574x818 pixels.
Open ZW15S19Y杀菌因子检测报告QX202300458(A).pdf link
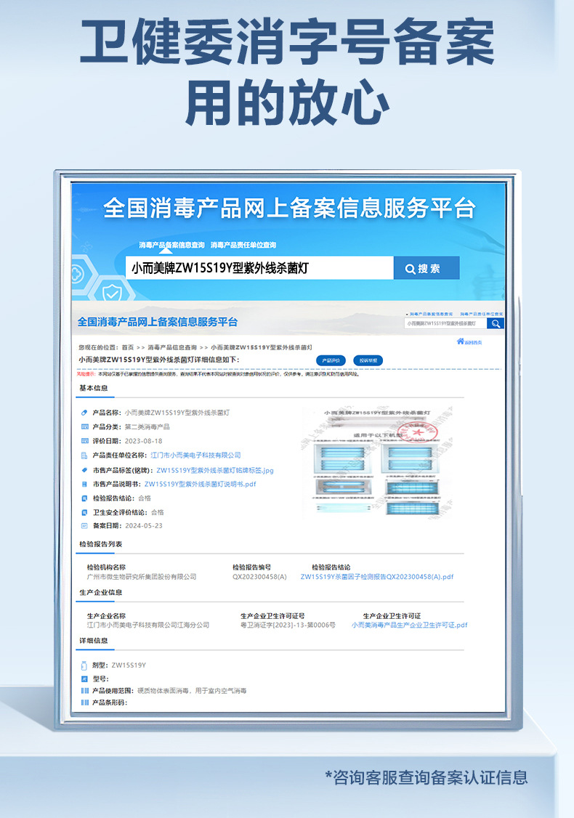tap(377, 577)
